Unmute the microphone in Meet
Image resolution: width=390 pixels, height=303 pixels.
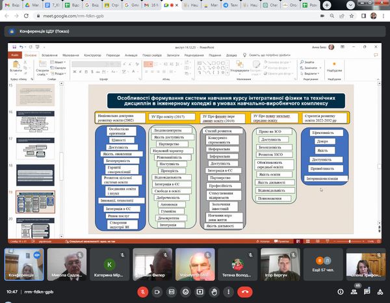(143, 292)
